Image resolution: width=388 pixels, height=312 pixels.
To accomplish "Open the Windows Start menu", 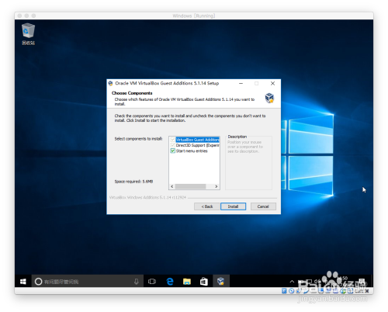I will 23,281.
